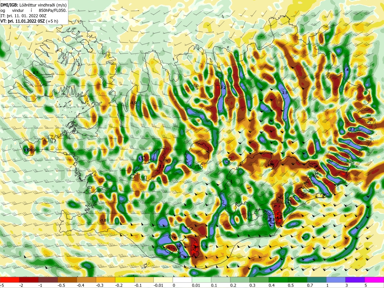Click the palest green legend swatch for 0.01 to 0.1
The height and width of the screenshot is (288, 384).
click(x=201, y=280)
